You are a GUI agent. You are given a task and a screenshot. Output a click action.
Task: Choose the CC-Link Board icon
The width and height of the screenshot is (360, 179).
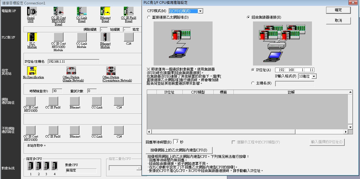82,11
